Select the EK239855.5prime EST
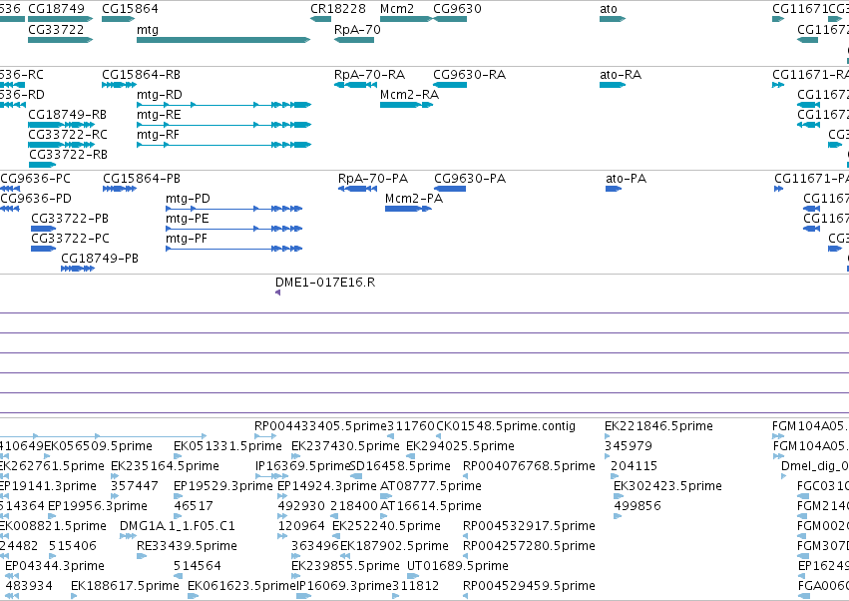Viewport: 849px width, 601px height. point(295,576)
